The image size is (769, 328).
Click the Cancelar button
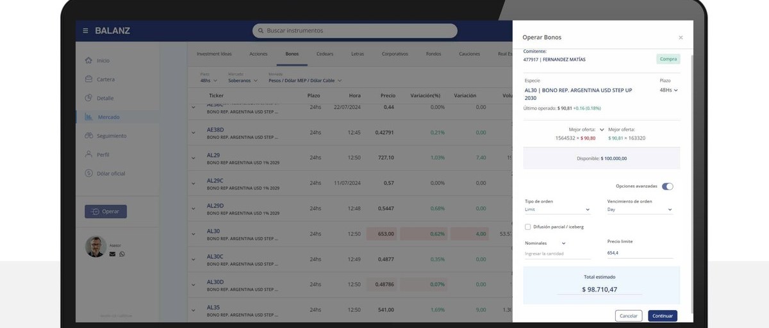tap(629, 316)
